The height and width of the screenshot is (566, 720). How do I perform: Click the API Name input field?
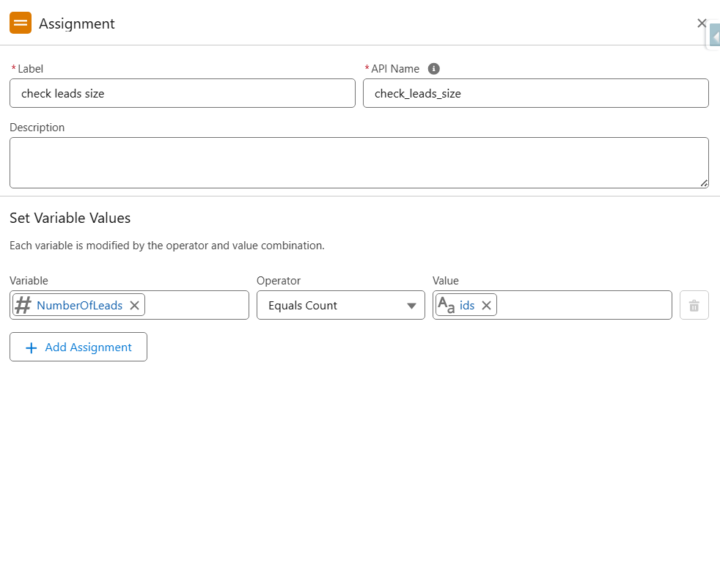[536, 93]
